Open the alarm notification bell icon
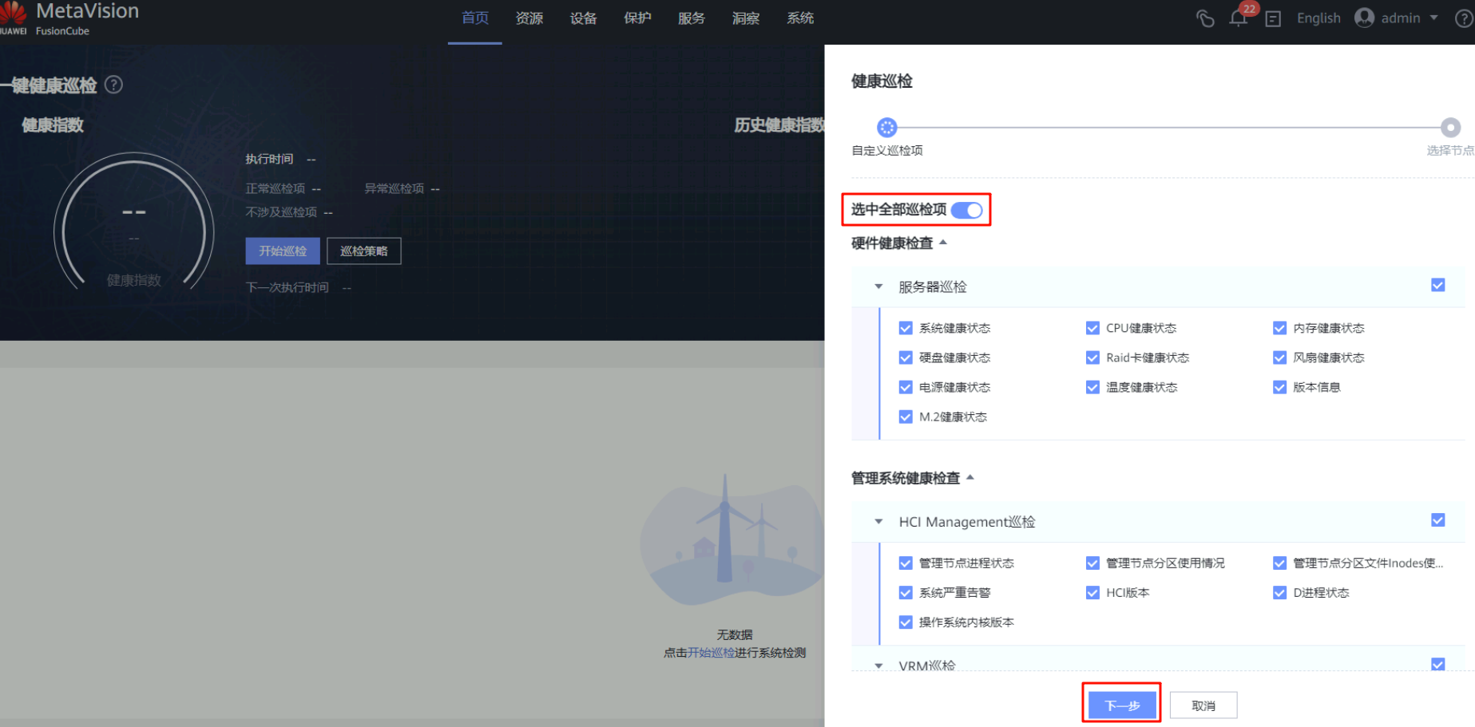Viewport: 1475px width, 727px height. (1239, 18)
